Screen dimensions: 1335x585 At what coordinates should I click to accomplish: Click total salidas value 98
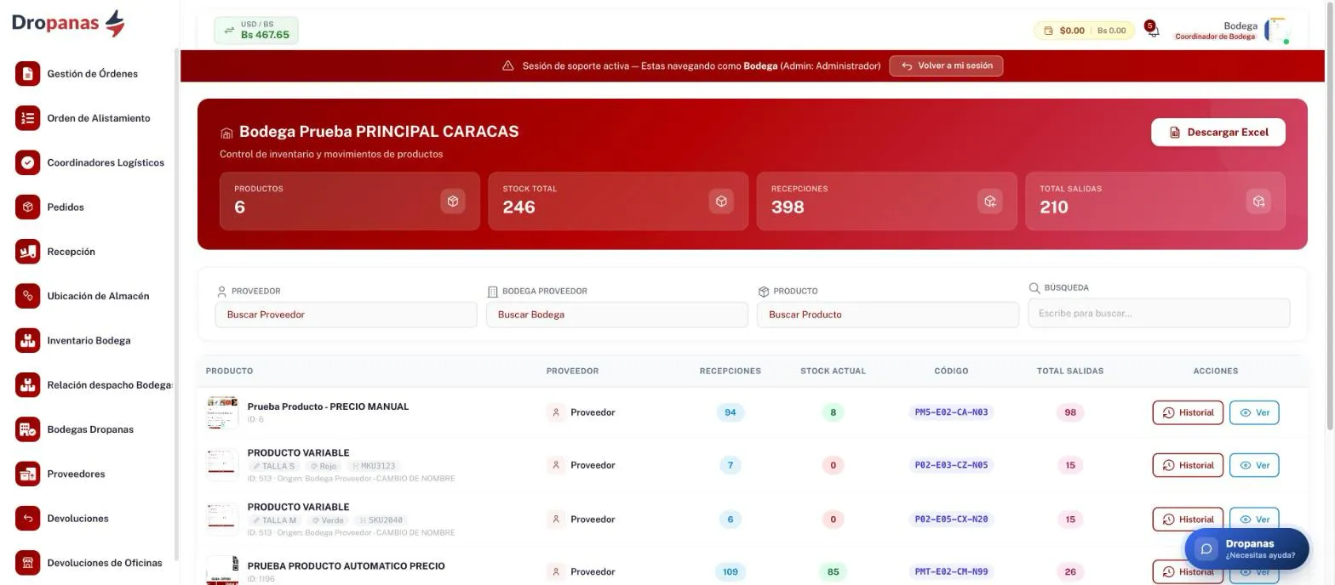[1070, 412]
